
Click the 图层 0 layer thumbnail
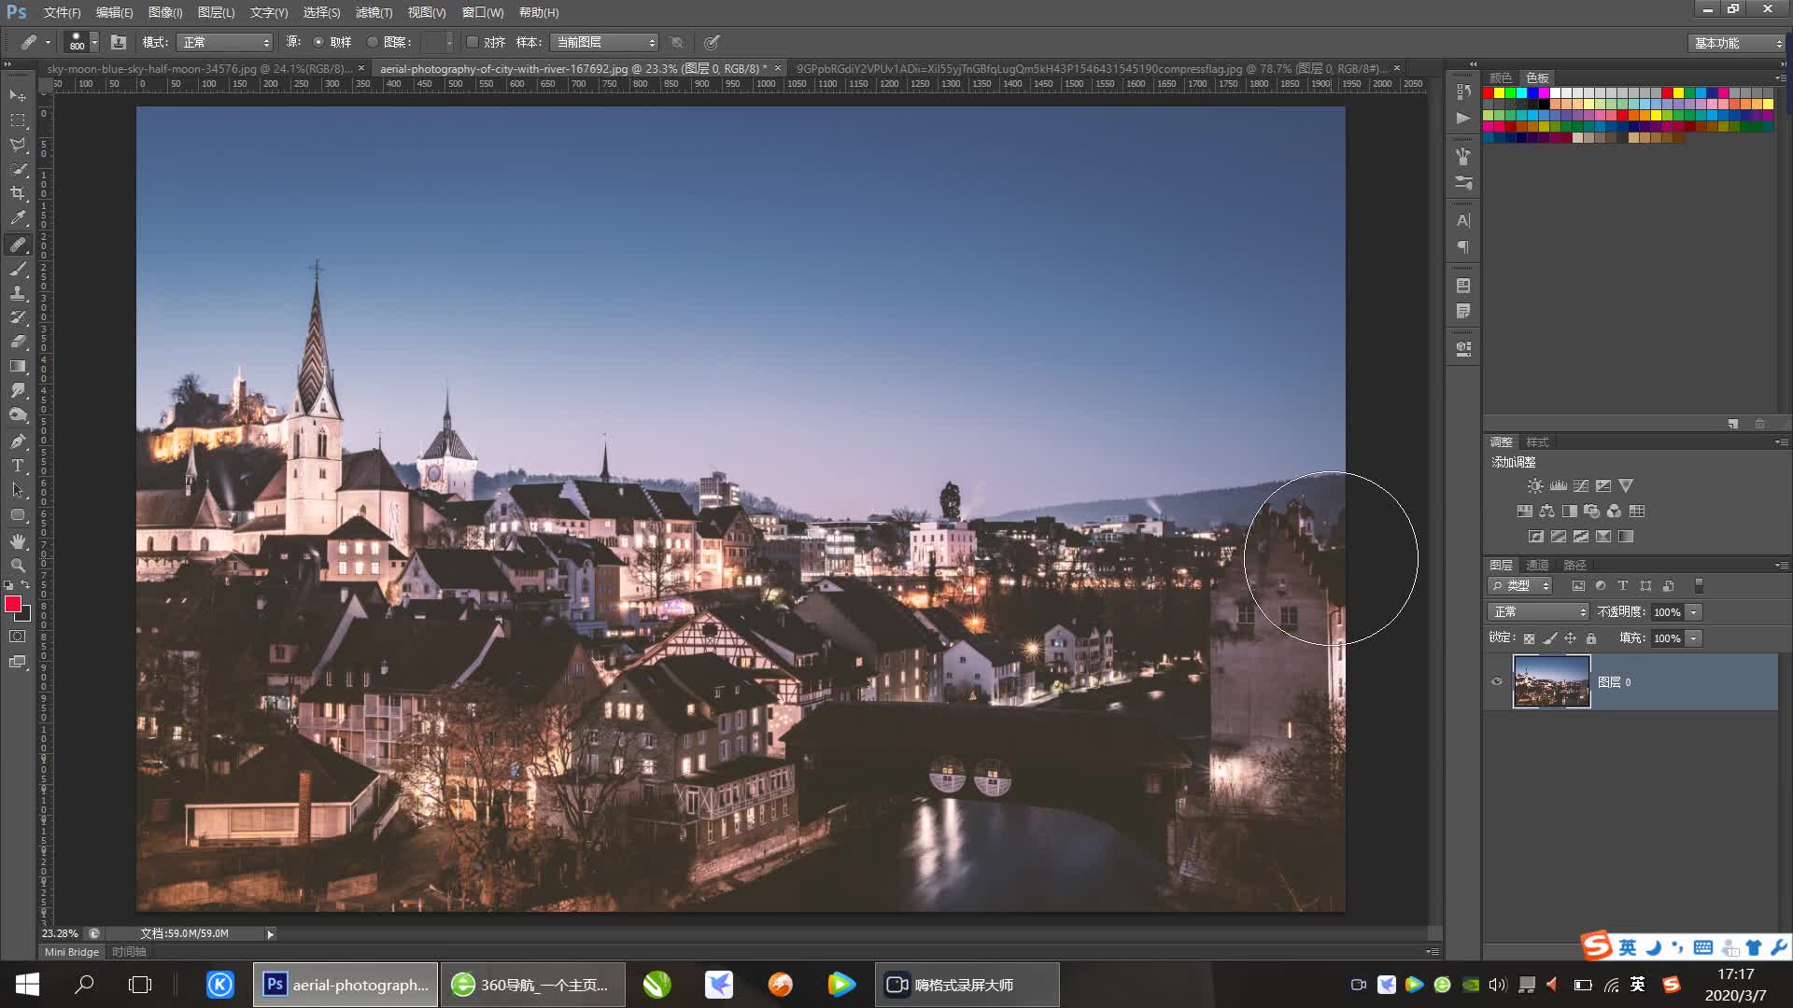pos(1551,681)
